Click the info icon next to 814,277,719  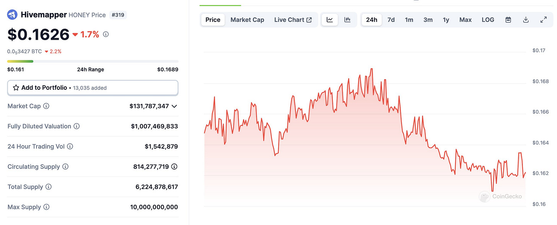[x=174, y=167]
